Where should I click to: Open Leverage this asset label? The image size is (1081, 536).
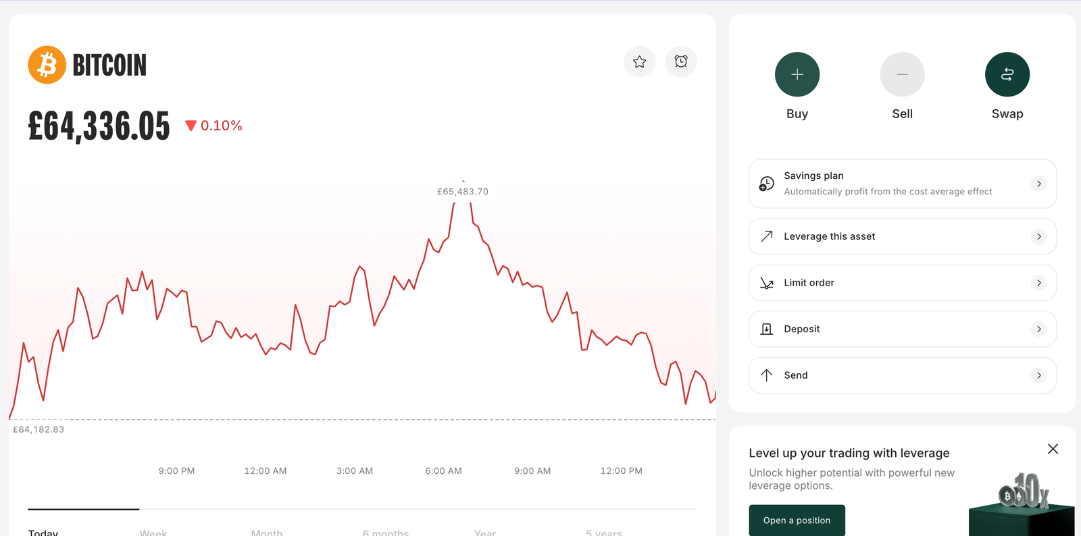pyautogui.click(x=829, y=236)
